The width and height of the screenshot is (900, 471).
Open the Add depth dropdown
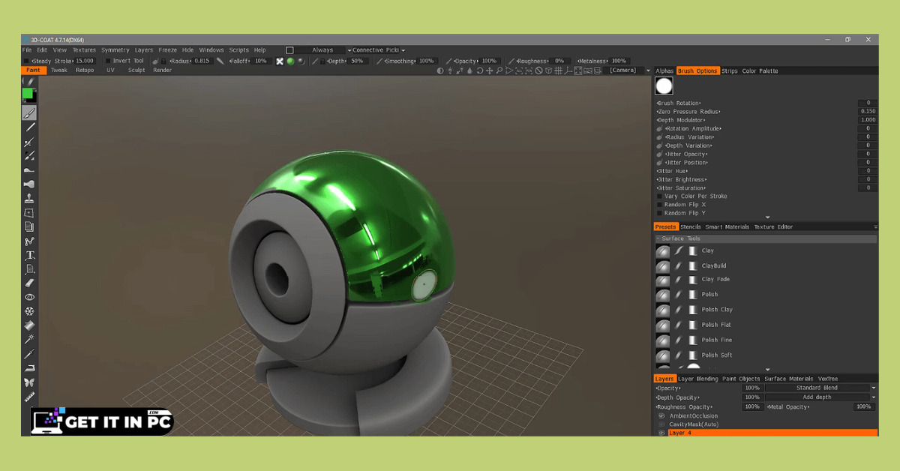(820, 397)
